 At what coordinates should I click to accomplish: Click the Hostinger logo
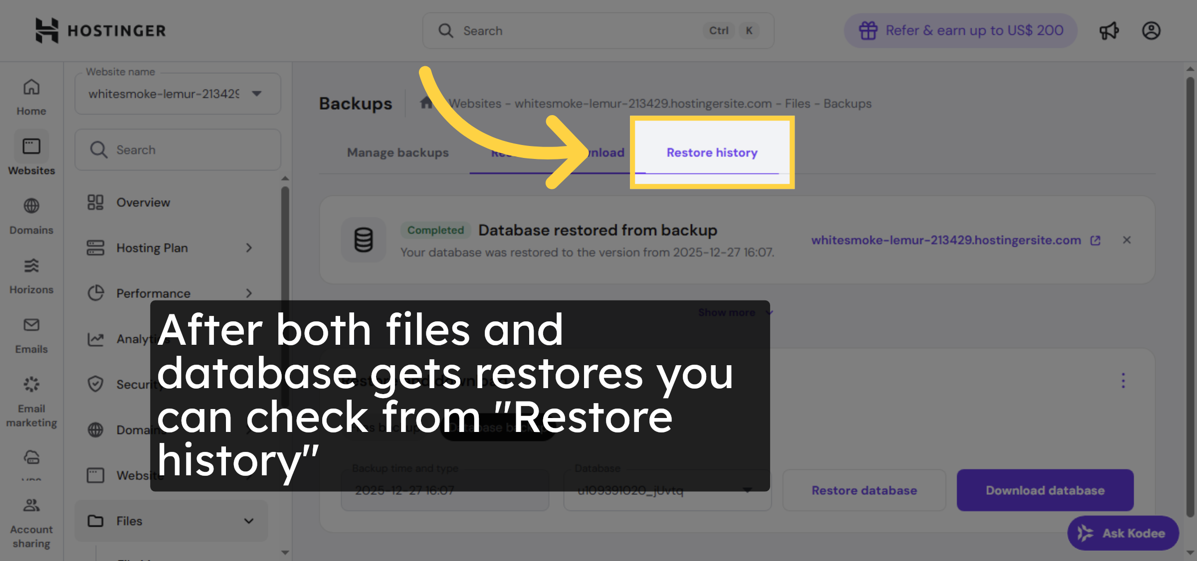[x=100, y=30]
